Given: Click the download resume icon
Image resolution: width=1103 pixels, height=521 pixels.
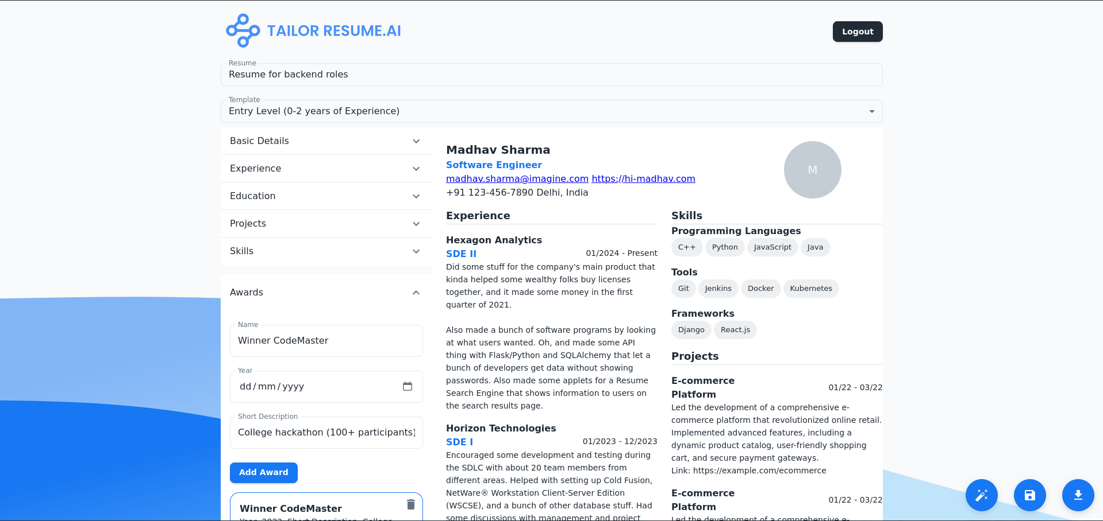Looking at the screenshot, I should point(1078,495).
